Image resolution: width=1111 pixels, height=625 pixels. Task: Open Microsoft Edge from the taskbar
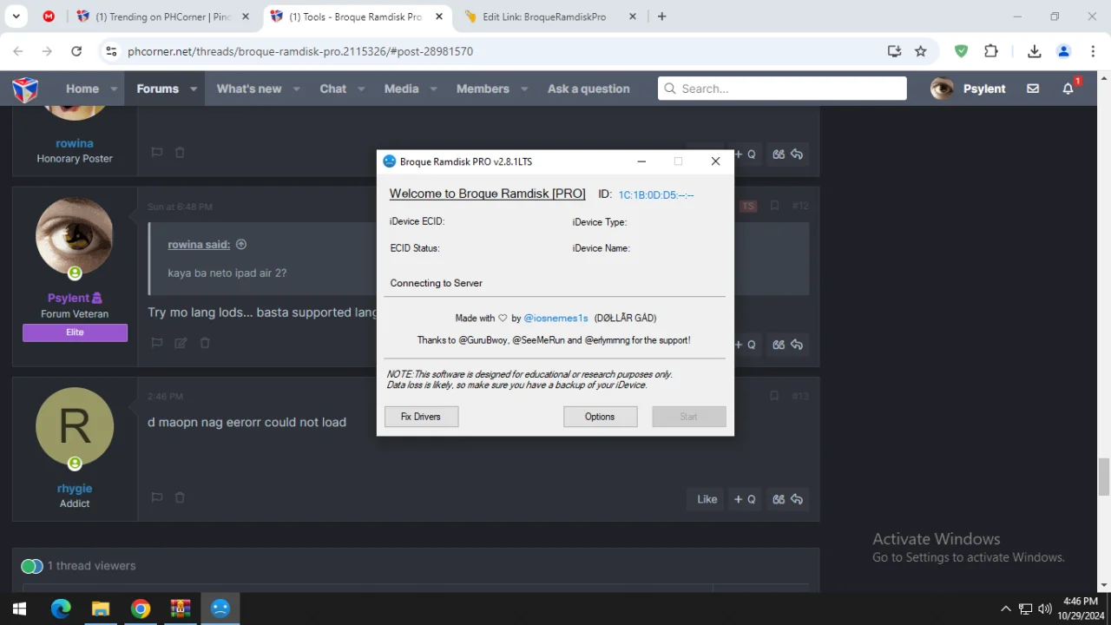[61, 609]
